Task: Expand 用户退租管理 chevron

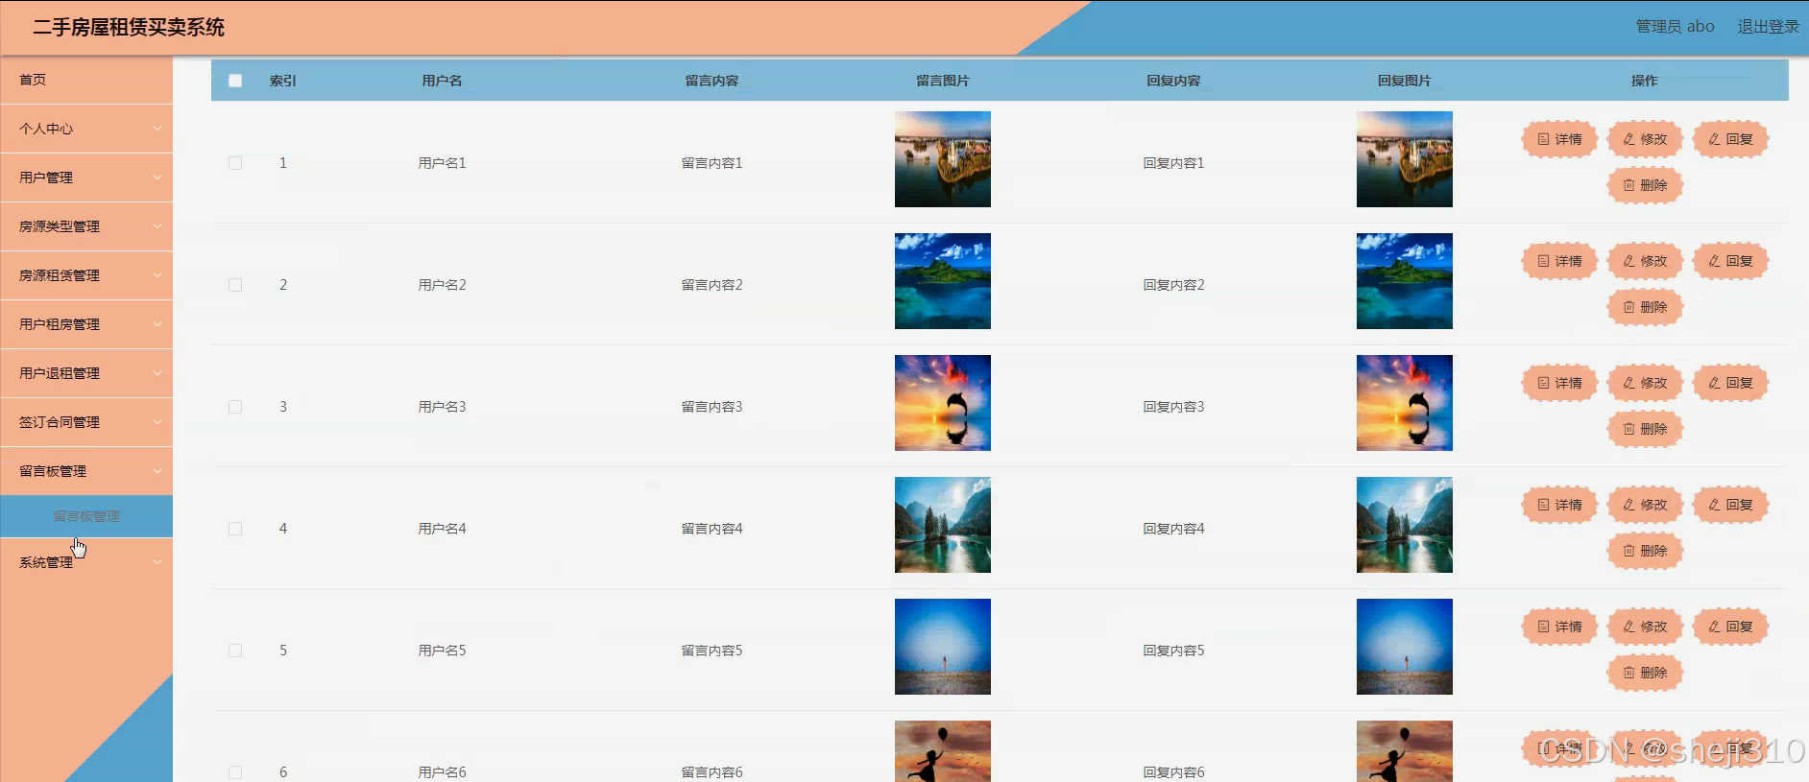Action: point(157,373)
